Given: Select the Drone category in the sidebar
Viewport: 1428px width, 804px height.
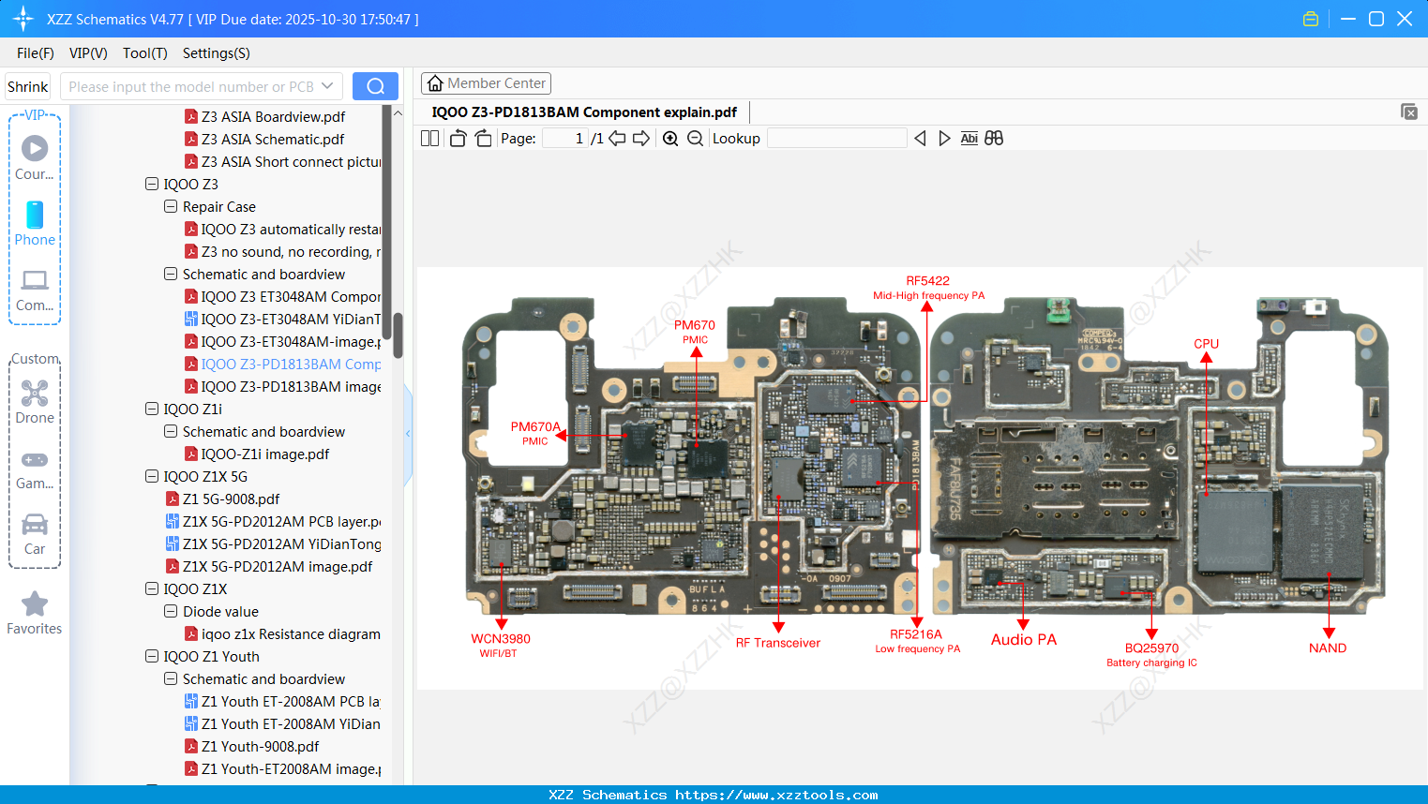Looking at the screenshot, I should (x=34, y=401).
